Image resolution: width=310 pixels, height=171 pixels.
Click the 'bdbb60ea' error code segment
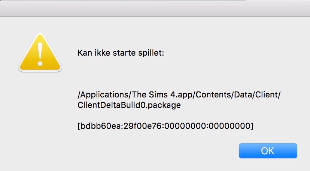click(101, 126)
